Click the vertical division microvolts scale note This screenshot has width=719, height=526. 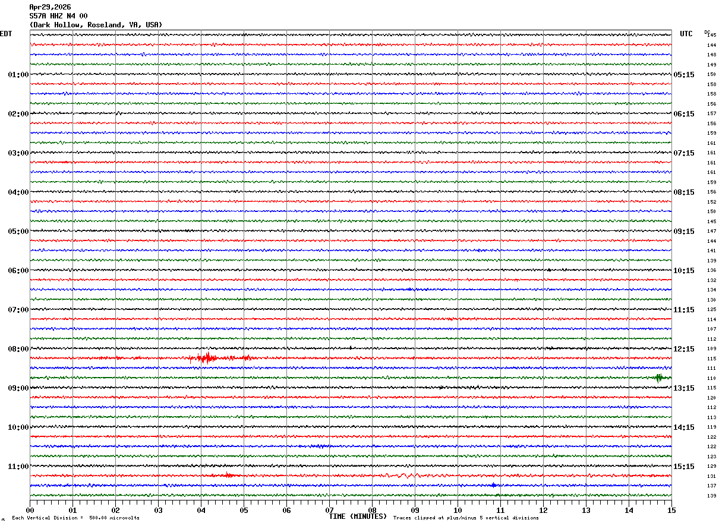(x=75, y=518)
